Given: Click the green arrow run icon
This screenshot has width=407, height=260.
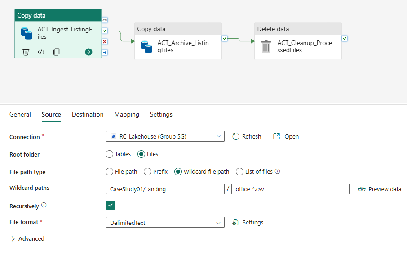Looking at the screenshot, I should 88,52.
